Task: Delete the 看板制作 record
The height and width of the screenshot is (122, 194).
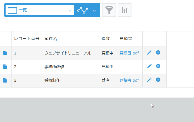Action: 158,80
